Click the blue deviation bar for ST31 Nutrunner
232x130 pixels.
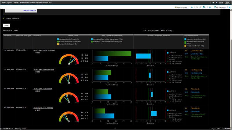point(154,114)
